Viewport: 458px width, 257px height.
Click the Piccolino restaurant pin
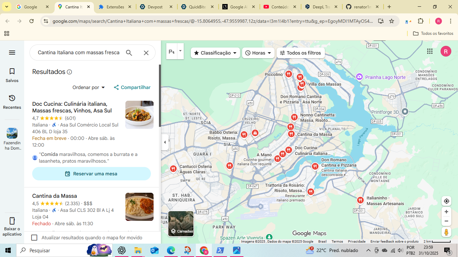click(288, 74)
